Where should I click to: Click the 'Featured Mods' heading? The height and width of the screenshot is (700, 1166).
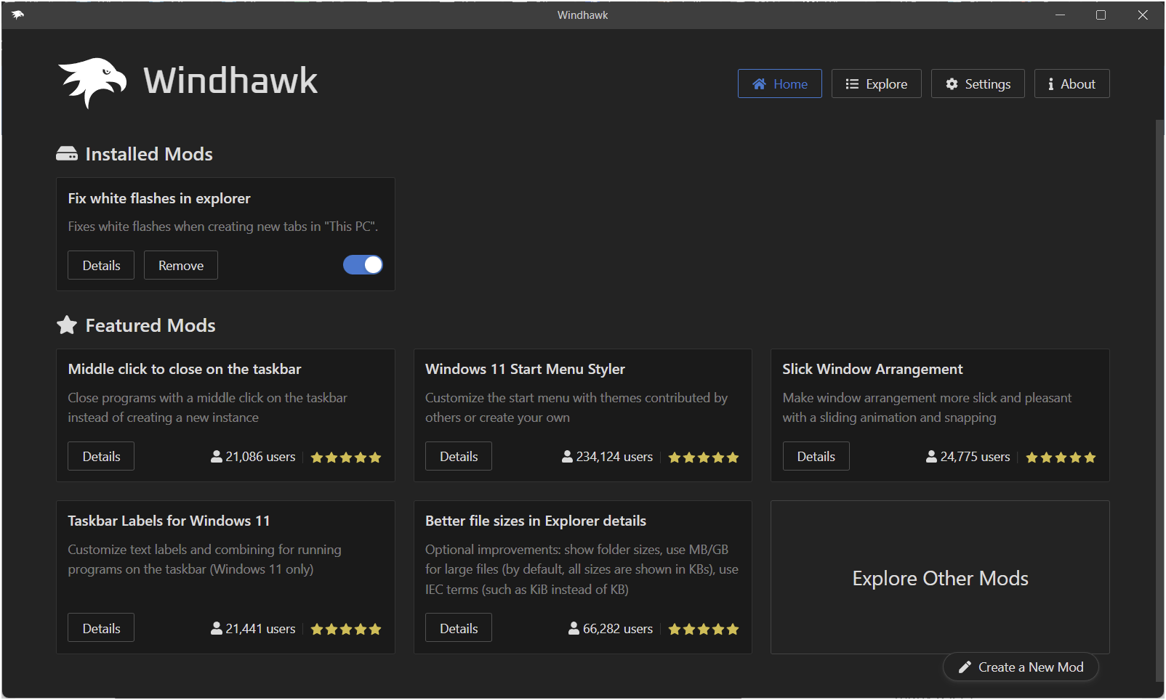pos(150,325)
